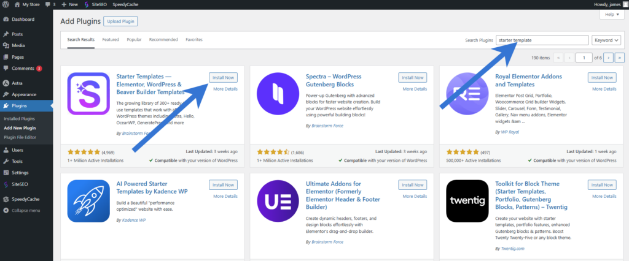Click the current page number field
The height and width of the screenshot is (261, 629).
pos(584,58)
